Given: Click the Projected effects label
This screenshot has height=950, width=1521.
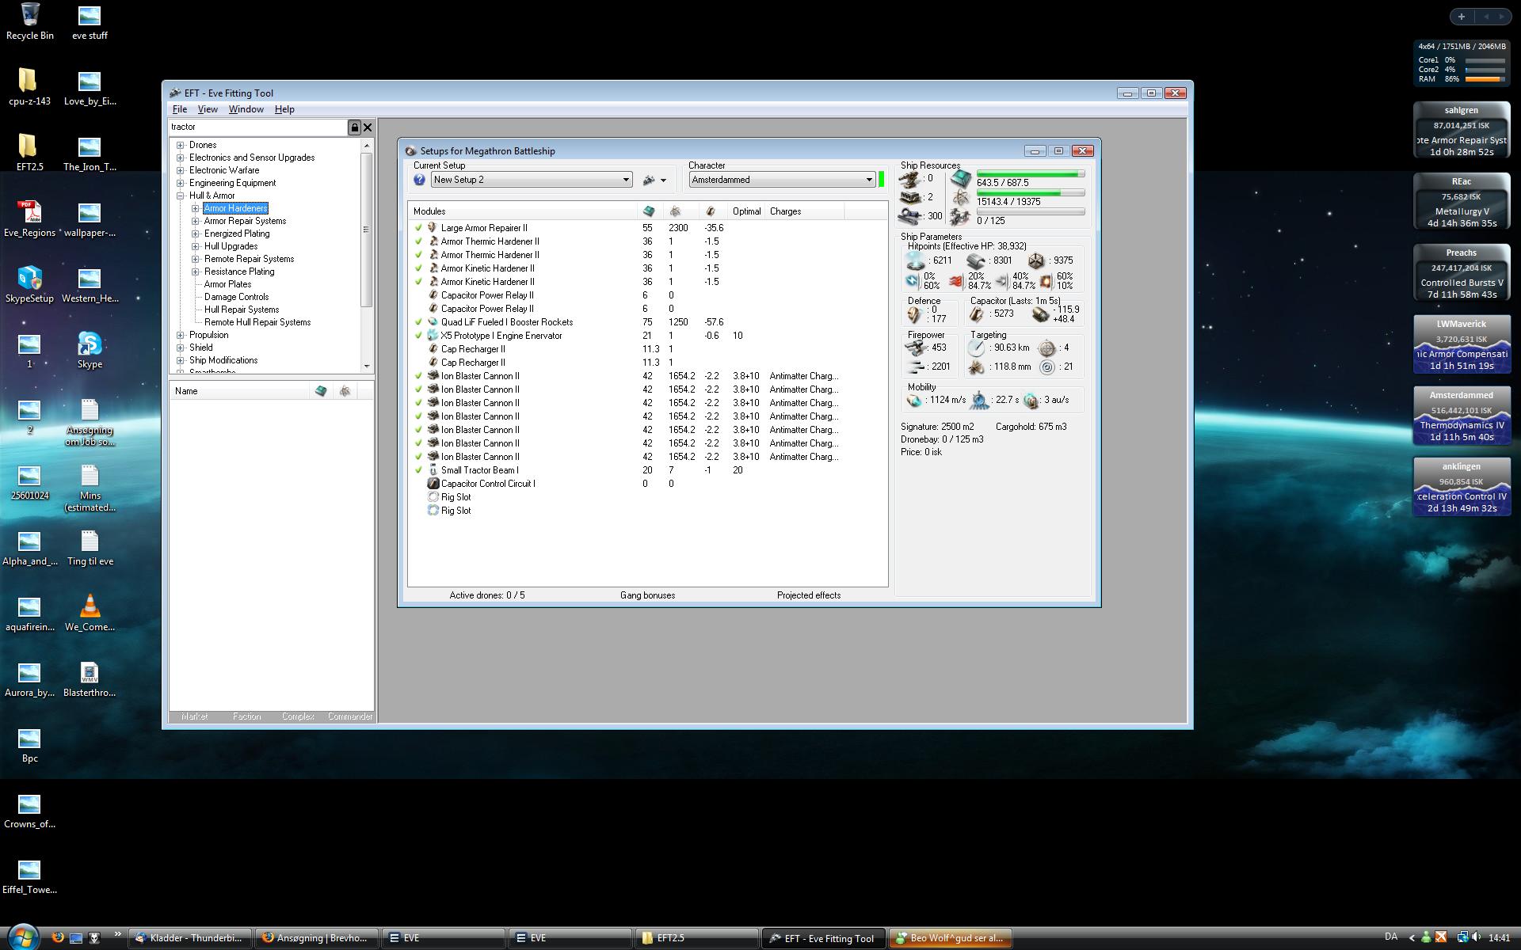Looking at the screenshot, I should pos(808,595).
